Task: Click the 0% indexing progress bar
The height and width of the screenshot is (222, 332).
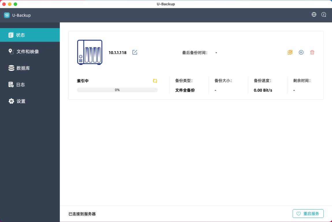Action: coord(117,90)
